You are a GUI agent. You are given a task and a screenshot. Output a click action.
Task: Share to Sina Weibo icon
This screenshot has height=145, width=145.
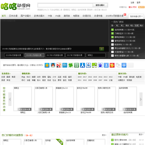coord(59,65)
